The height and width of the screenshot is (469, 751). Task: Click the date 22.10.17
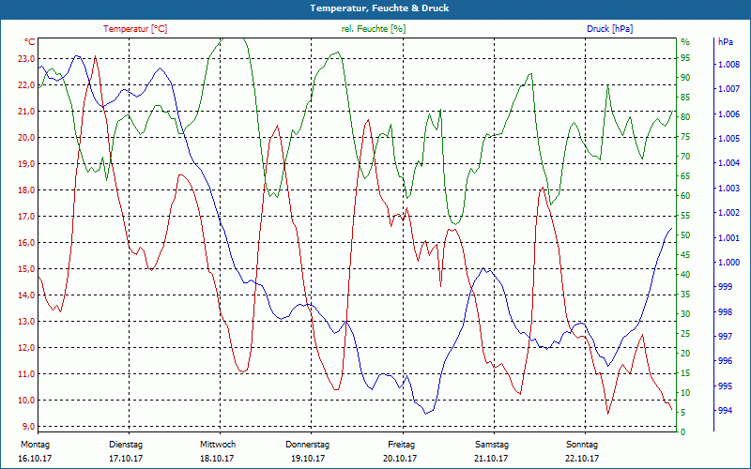pos(582,459)
